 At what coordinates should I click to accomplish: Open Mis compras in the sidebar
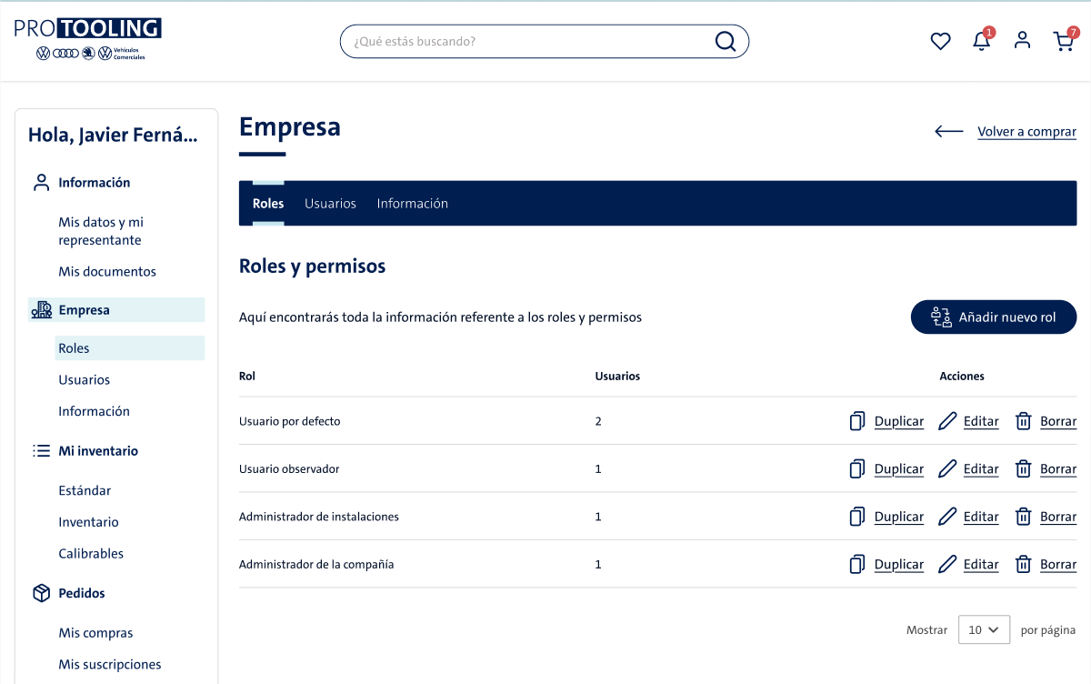click(x=95, y=633)
